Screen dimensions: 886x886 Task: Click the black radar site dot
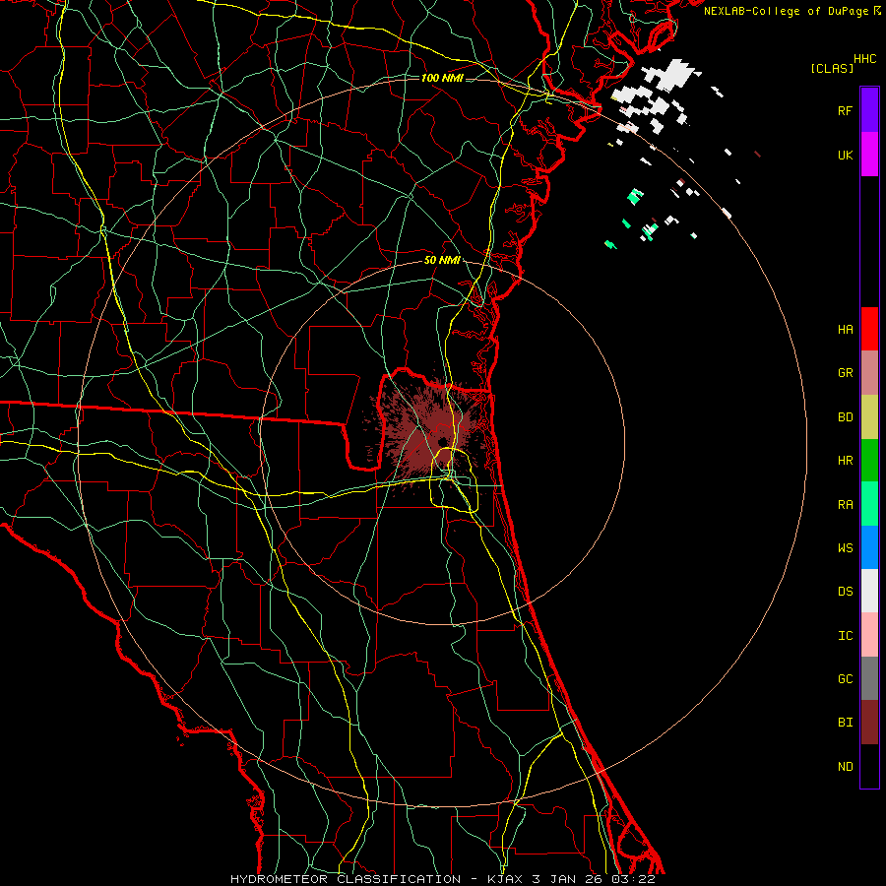coord(442,442)
